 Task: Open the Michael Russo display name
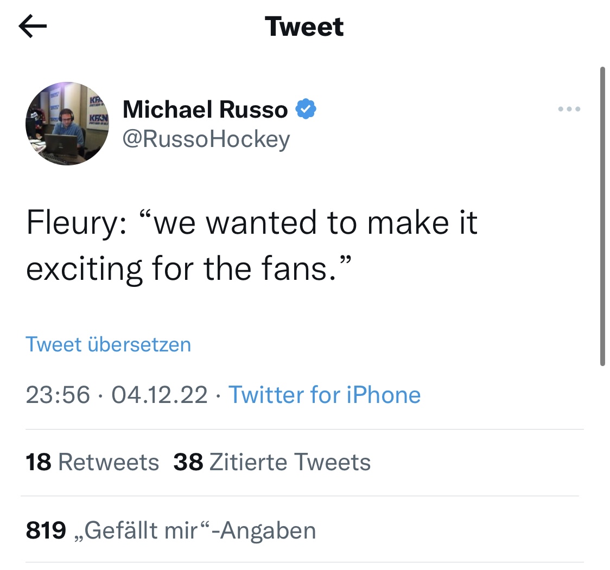[x=205, y=110]
